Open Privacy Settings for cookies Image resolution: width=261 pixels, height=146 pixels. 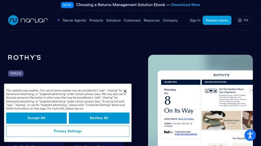68,131
